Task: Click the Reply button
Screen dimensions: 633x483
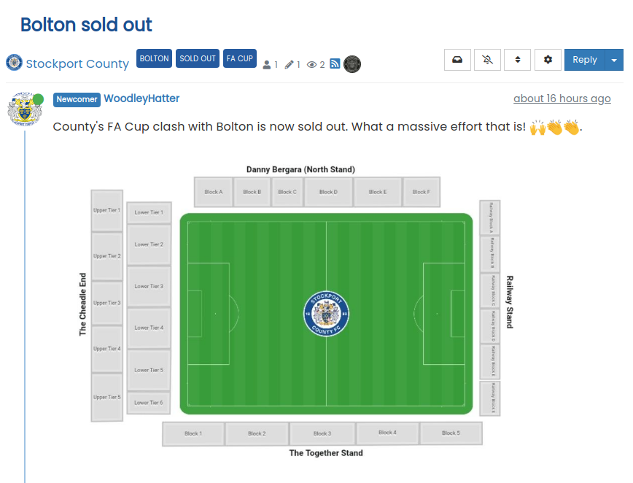Action: tap(584, 60)
